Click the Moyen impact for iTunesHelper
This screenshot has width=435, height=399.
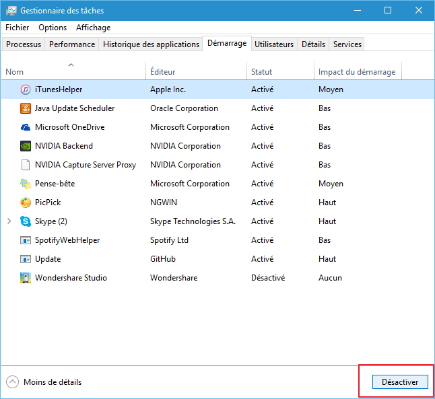click(x=331, y=89)
